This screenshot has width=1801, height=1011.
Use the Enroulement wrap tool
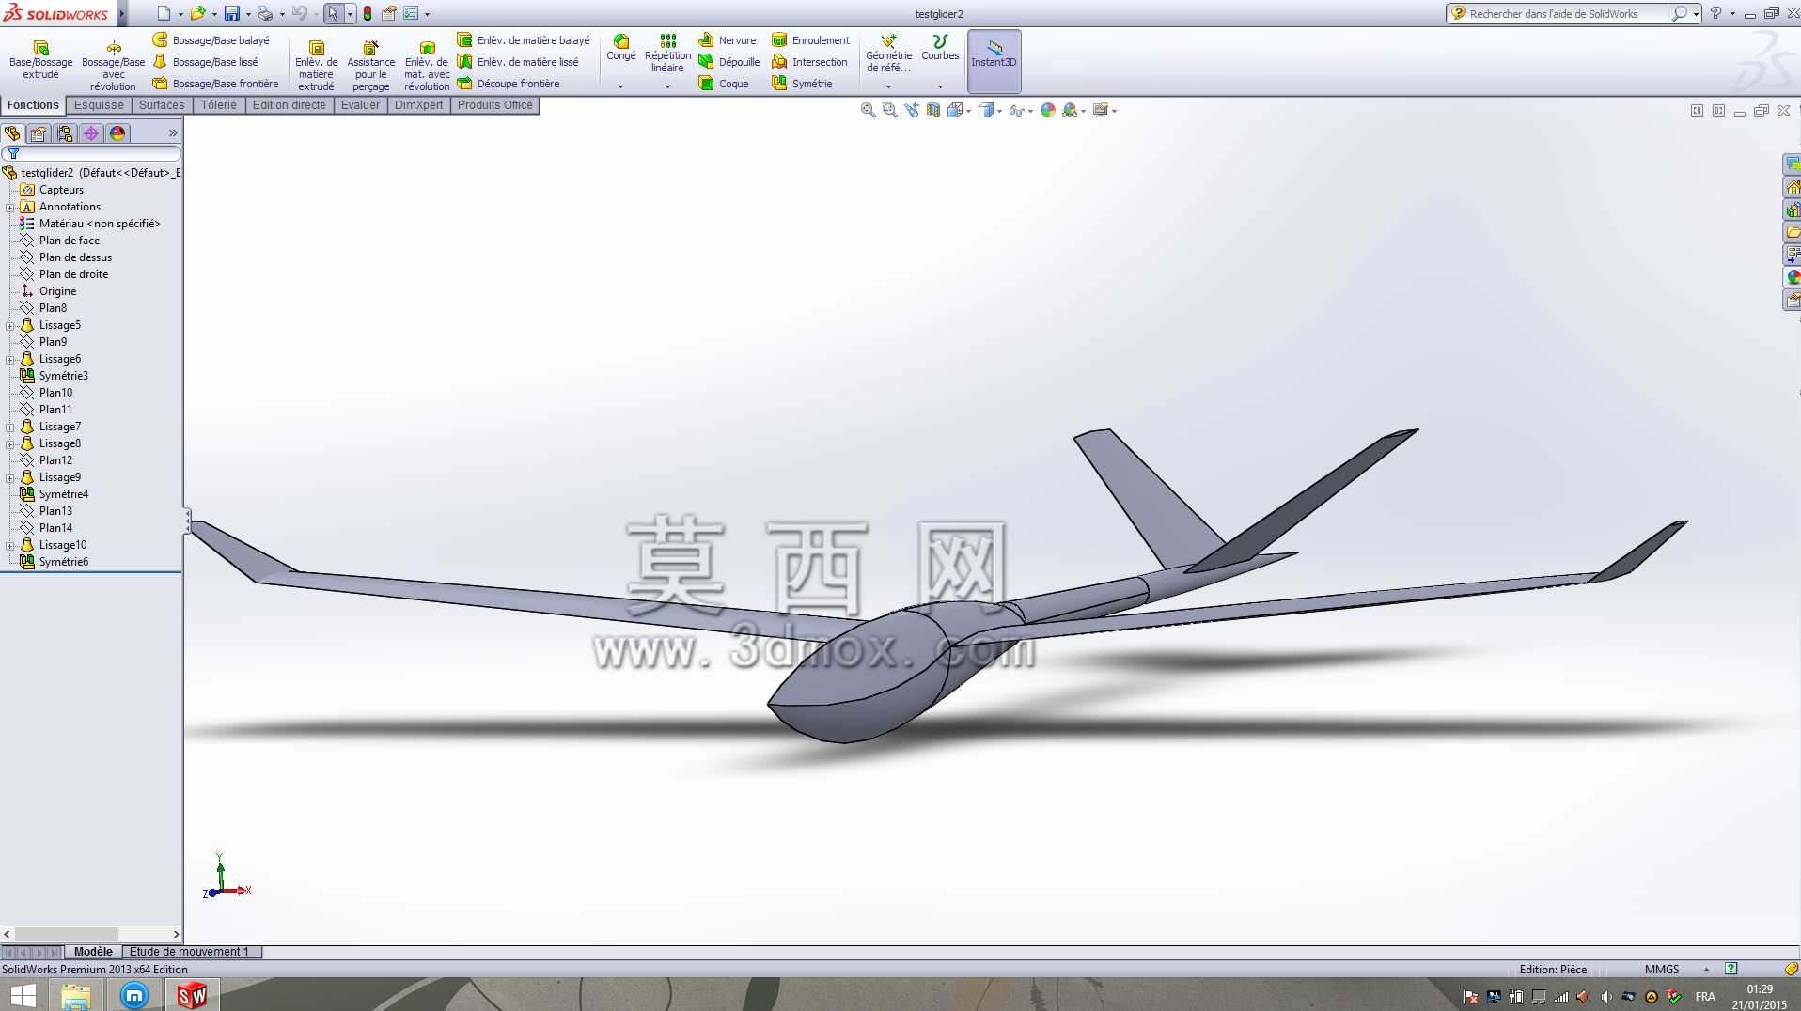click(x=810, y=40)
